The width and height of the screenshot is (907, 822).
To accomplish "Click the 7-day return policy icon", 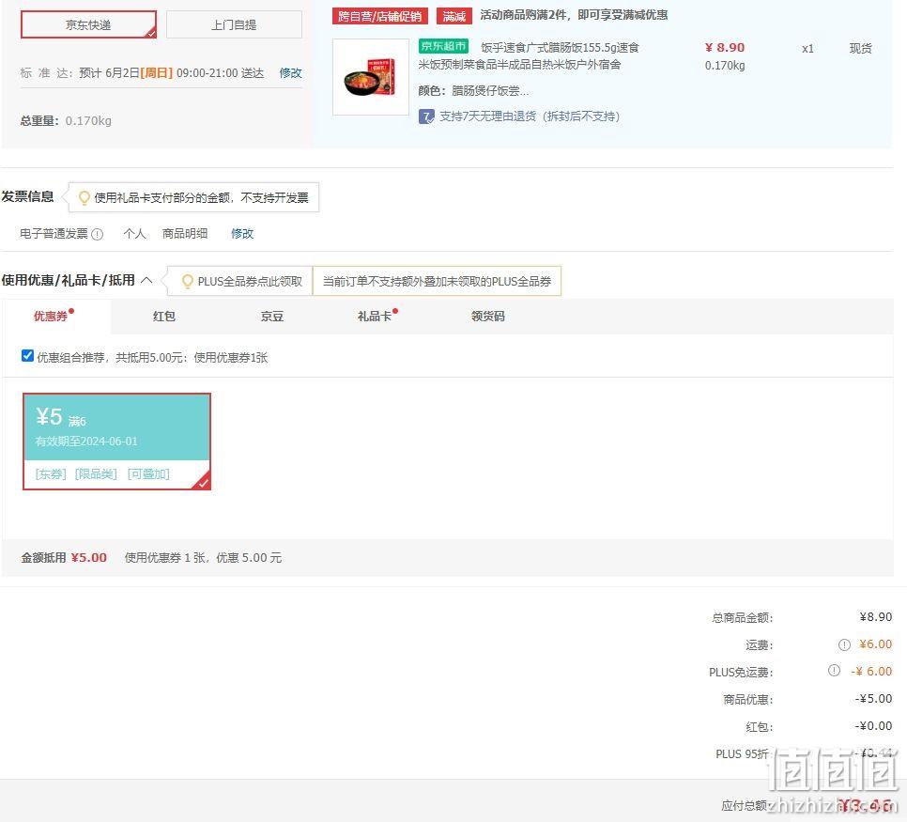I will coord(426,116).
